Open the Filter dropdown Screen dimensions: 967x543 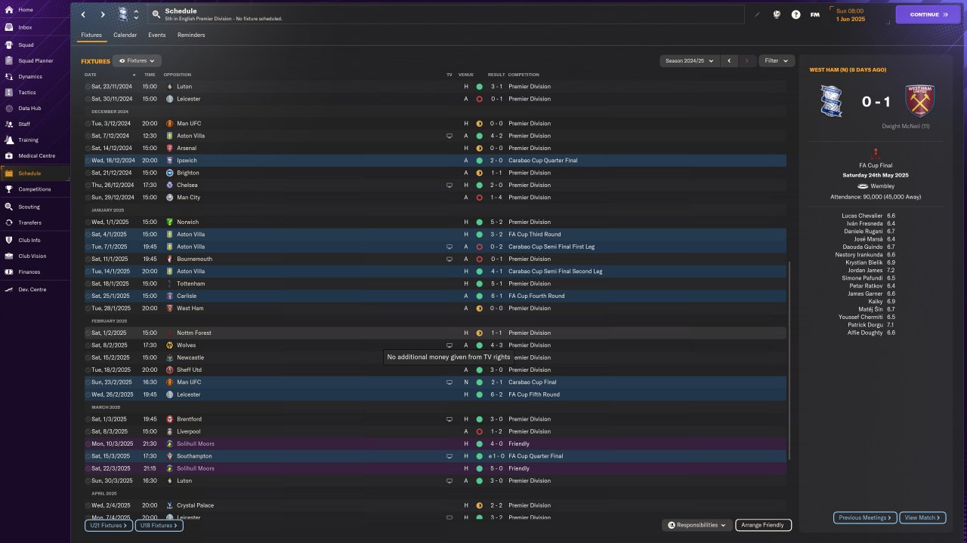[776, 60]
